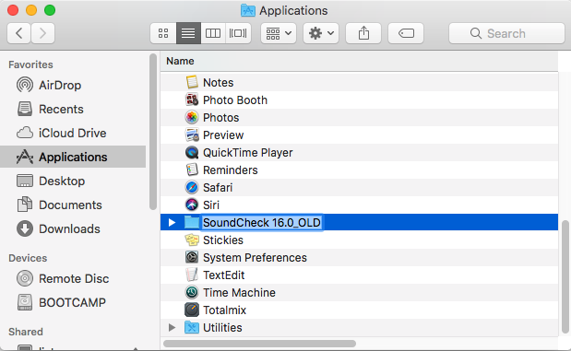Switch to gallery view
This screenshot has height=351, width=571.
[238, 33]
